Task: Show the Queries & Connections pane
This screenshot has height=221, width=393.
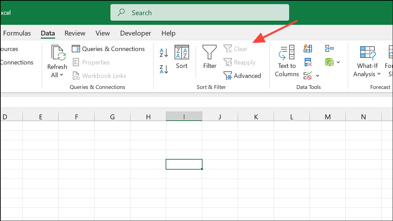Action: 108,49
